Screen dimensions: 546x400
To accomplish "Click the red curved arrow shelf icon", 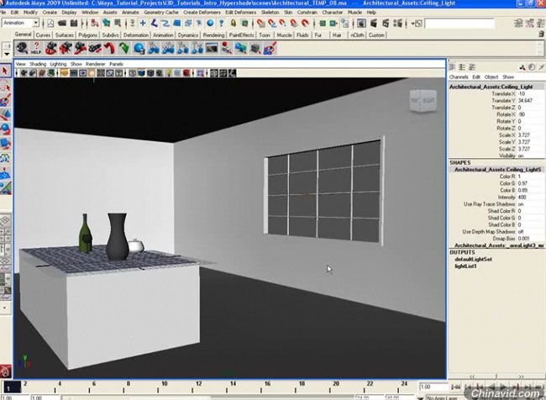I will click(110, 48).
